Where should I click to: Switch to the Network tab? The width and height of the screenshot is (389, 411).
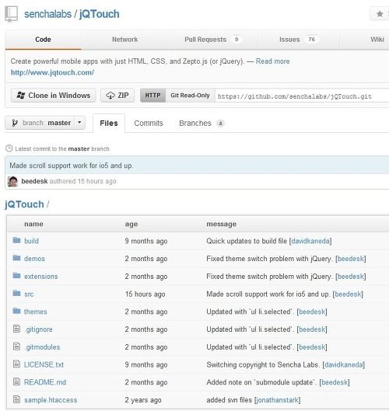[124, 40]
